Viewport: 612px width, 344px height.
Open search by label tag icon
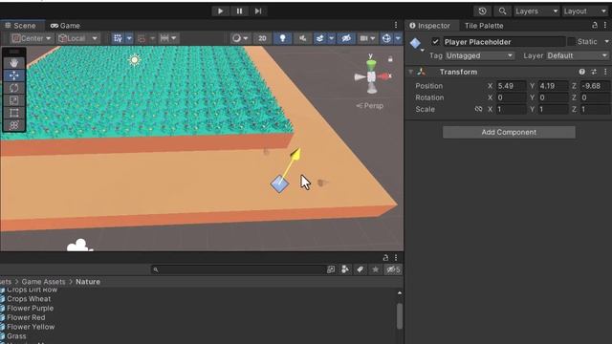pos(361,269)
